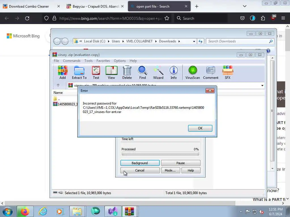290x217 pixels.
Task: Close the Error dialog with X
Action: (x=210, y=91)
